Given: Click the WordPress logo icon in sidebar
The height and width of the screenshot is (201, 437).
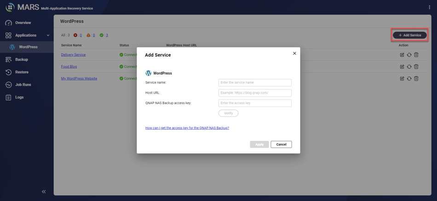Looking at the screenshot, I should (12, 47).
